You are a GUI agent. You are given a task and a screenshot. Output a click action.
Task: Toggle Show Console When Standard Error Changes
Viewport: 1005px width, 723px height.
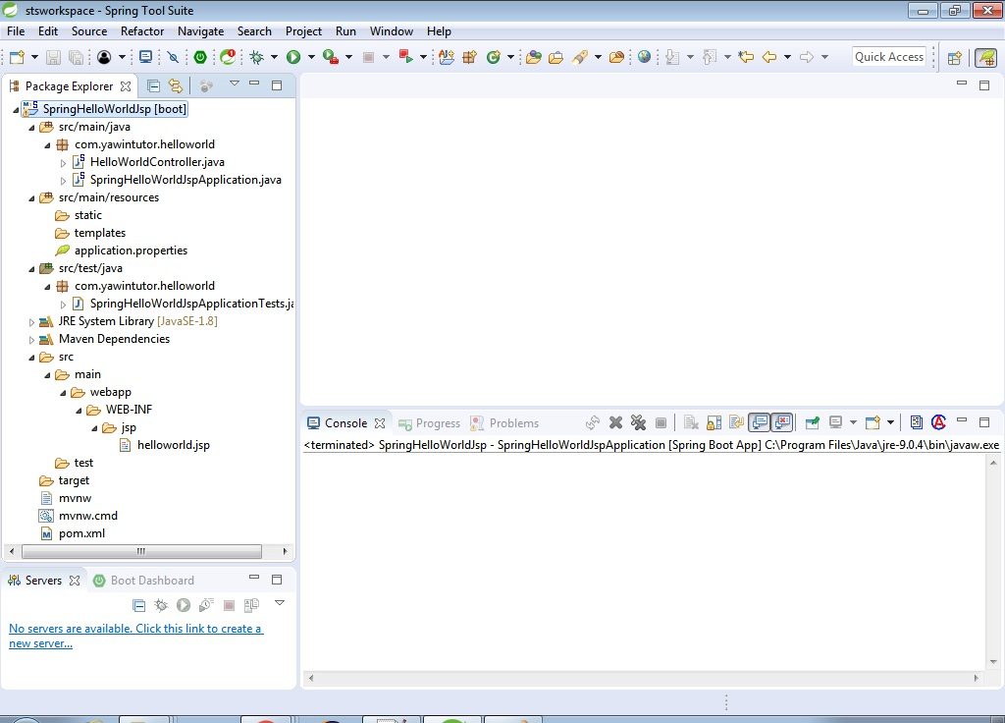tap(782, 422)
